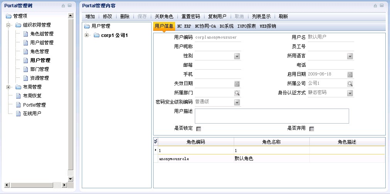Click the 管理项 root folder icon
390x194 pixels.
tap(9, 16)
